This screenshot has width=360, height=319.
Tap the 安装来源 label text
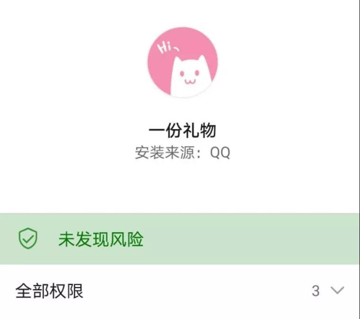pos(165,152)
